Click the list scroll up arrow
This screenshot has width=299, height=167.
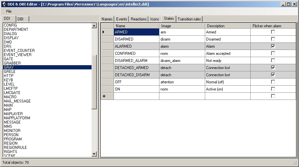94,26
